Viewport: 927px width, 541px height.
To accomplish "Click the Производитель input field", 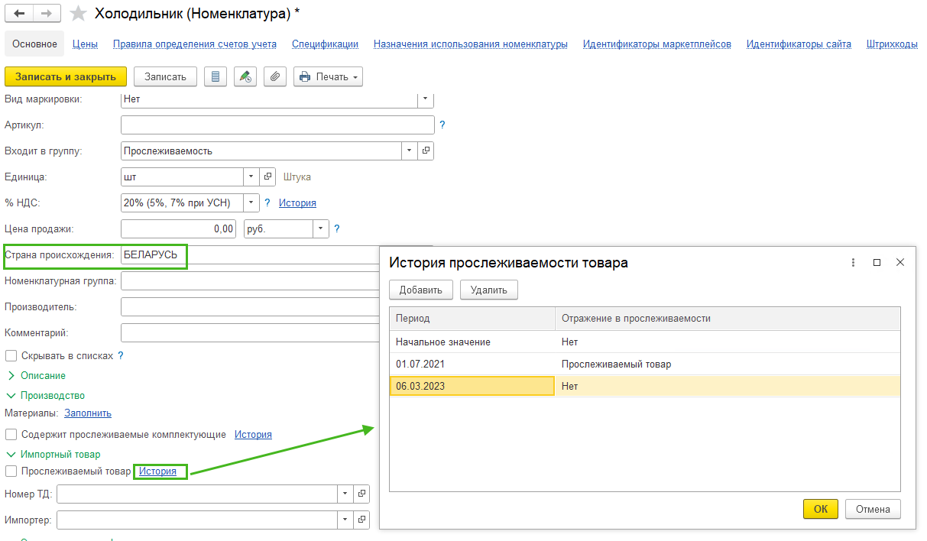I will 250,307.
